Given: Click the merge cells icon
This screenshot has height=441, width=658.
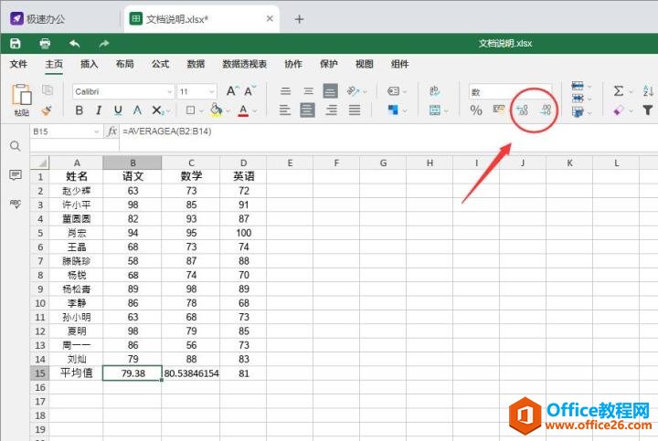Looking at the screenshot, I should (435, 110).
